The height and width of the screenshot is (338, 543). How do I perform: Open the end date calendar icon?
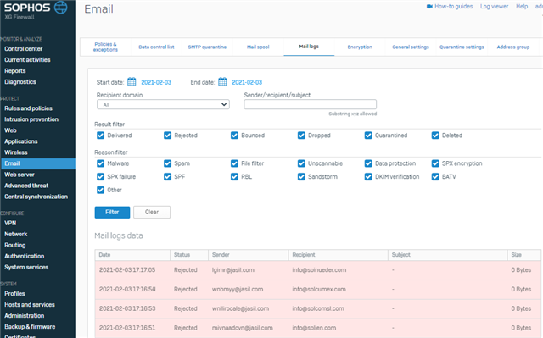point(222,82)
